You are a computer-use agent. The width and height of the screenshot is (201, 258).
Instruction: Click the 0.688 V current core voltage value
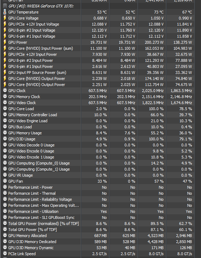pos(100,18)
